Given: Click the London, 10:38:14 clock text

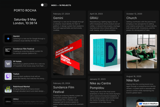Looking at the screenshot, I should click(25, 23).
